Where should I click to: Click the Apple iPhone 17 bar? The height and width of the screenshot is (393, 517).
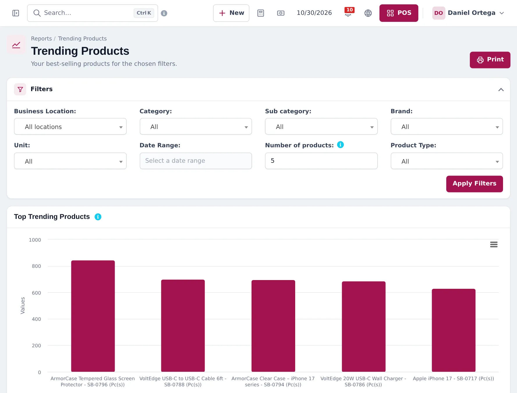454,330
